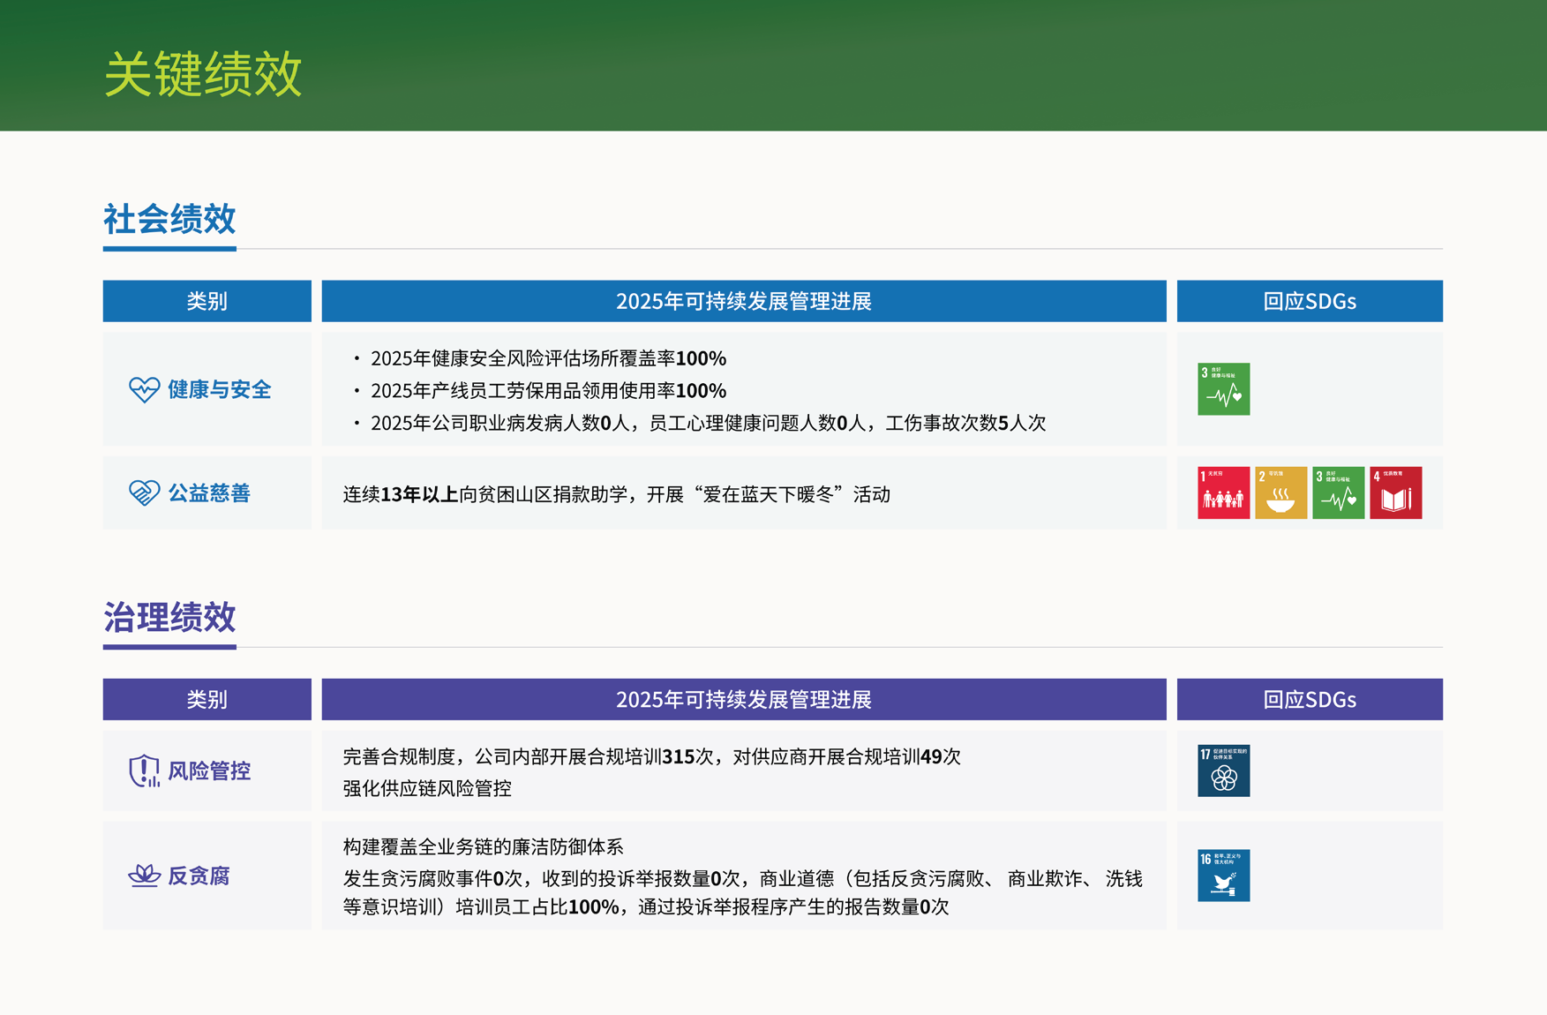Select the 社会绩效 section heading
Viewport: 1547px width, 1015px height.
(x=169, y=219)
